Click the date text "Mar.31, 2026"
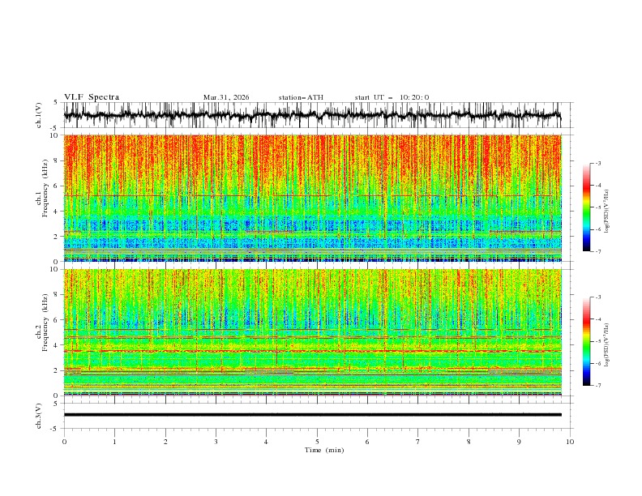This screenshot has height=496, width=642. pos(226,97)
